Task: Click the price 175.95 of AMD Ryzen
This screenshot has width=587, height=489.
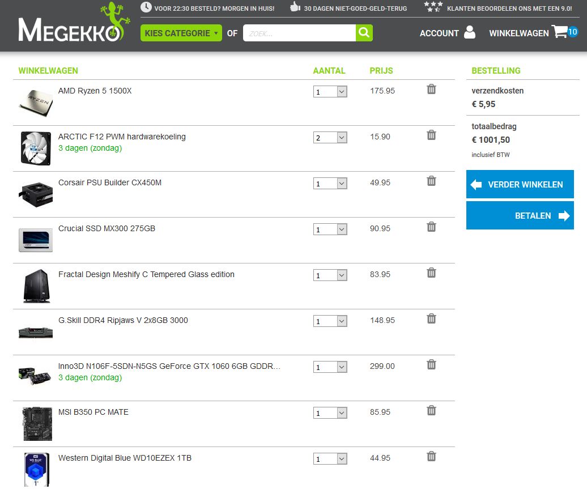Action: point(382,91)
